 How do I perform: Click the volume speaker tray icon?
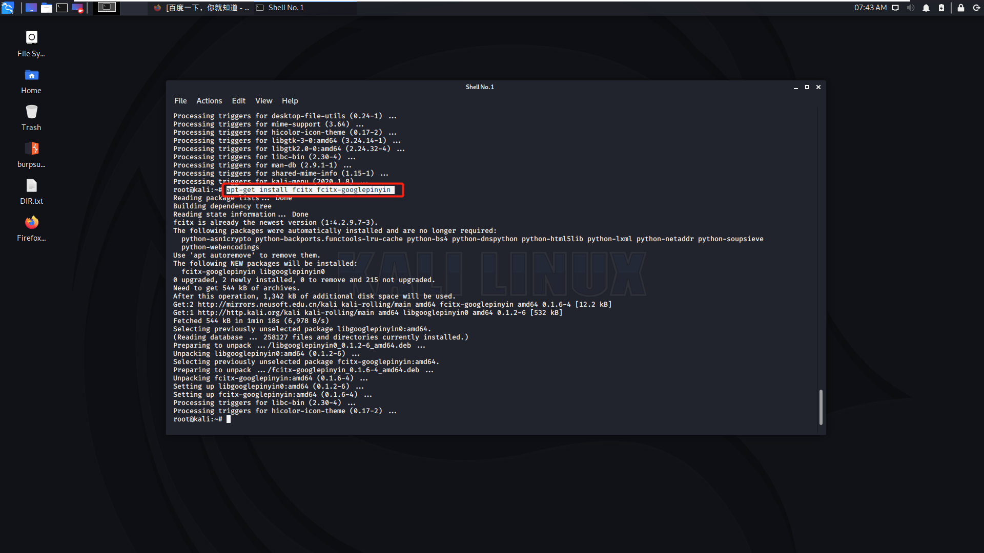click(911, 8)
